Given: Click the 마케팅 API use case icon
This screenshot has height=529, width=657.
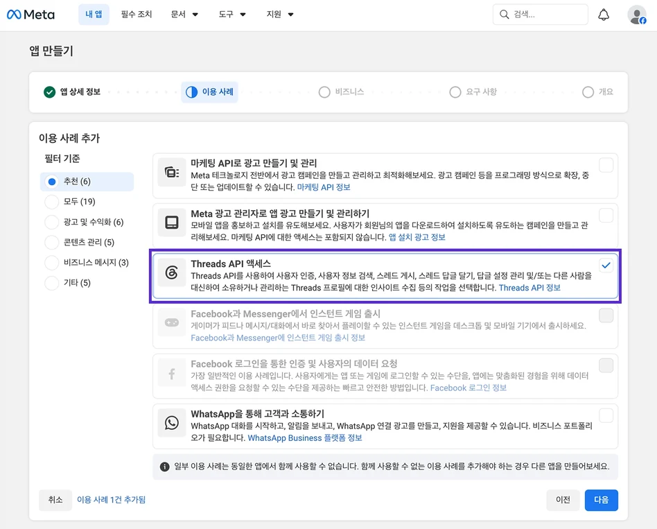Looking at the screenshot, I should 172,172.
